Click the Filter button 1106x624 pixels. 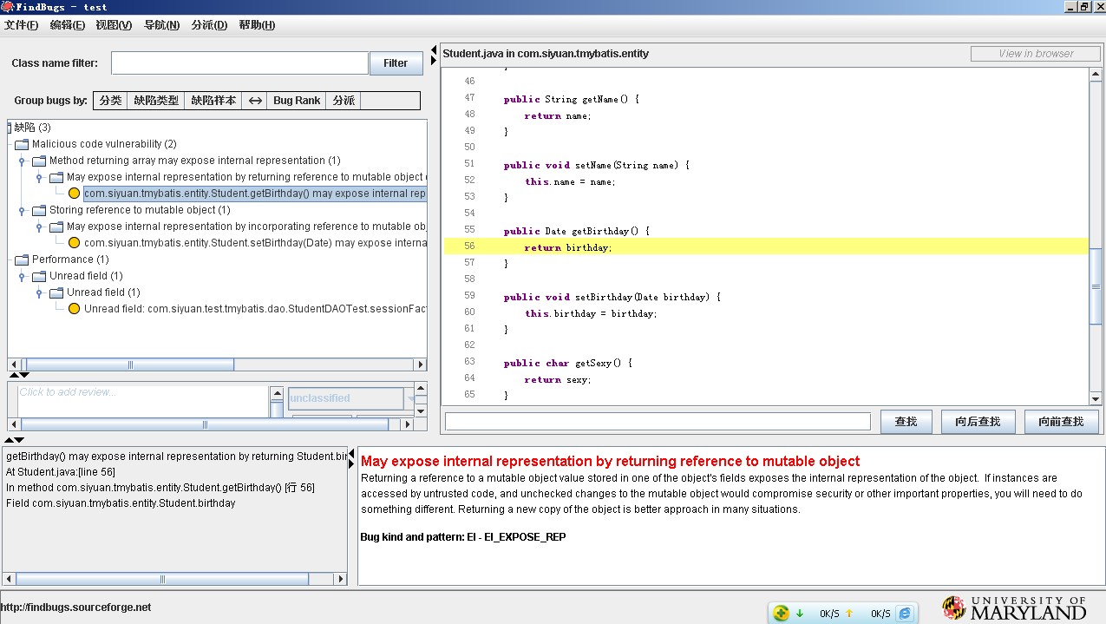click(396, 62)
